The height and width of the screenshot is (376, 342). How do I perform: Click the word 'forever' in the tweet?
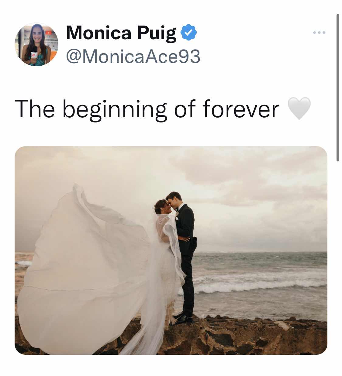pyautogui.click(x=241, y=109)
